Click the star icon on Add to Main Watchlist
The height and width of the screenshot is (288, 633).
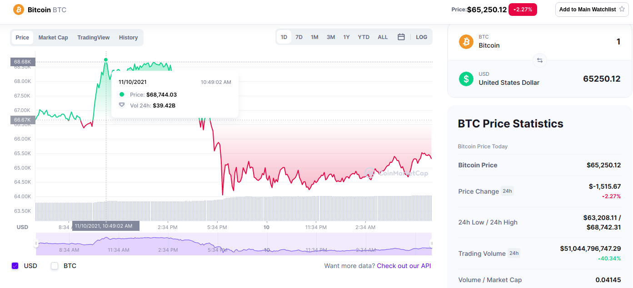(622, 9)
